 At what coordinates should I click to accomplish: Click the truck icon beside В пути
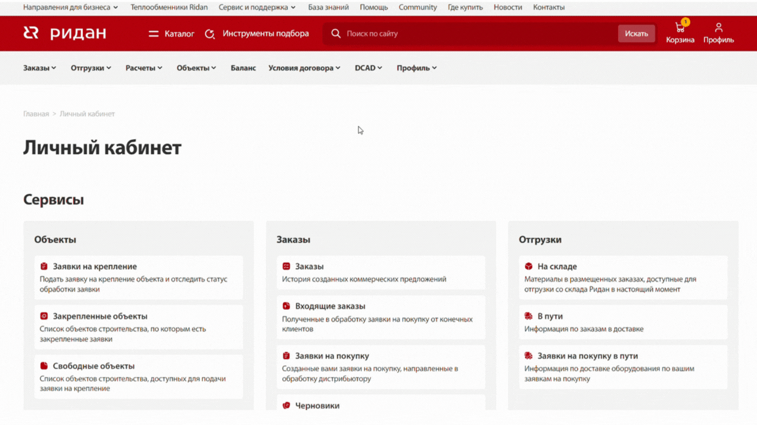coord(529,316)
